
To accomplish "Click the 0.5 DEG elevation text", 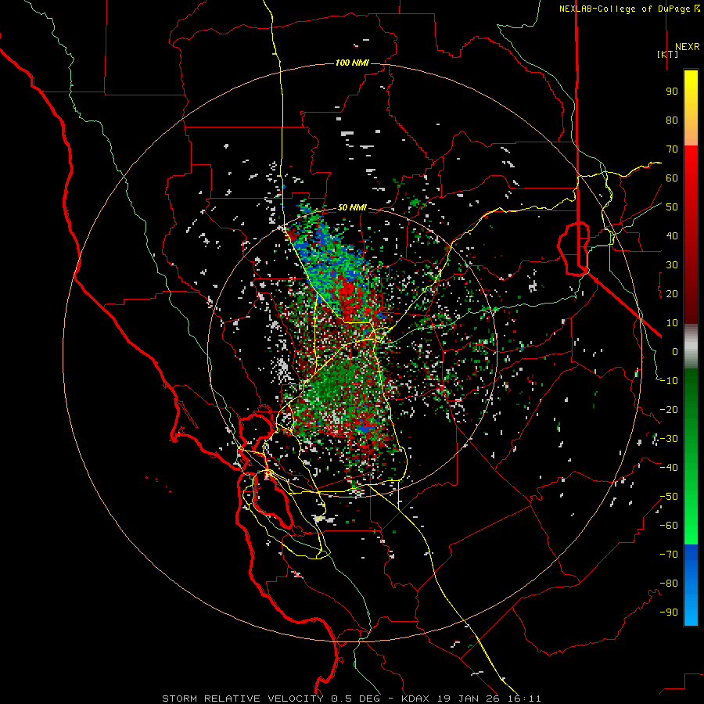I will (356, 699).
